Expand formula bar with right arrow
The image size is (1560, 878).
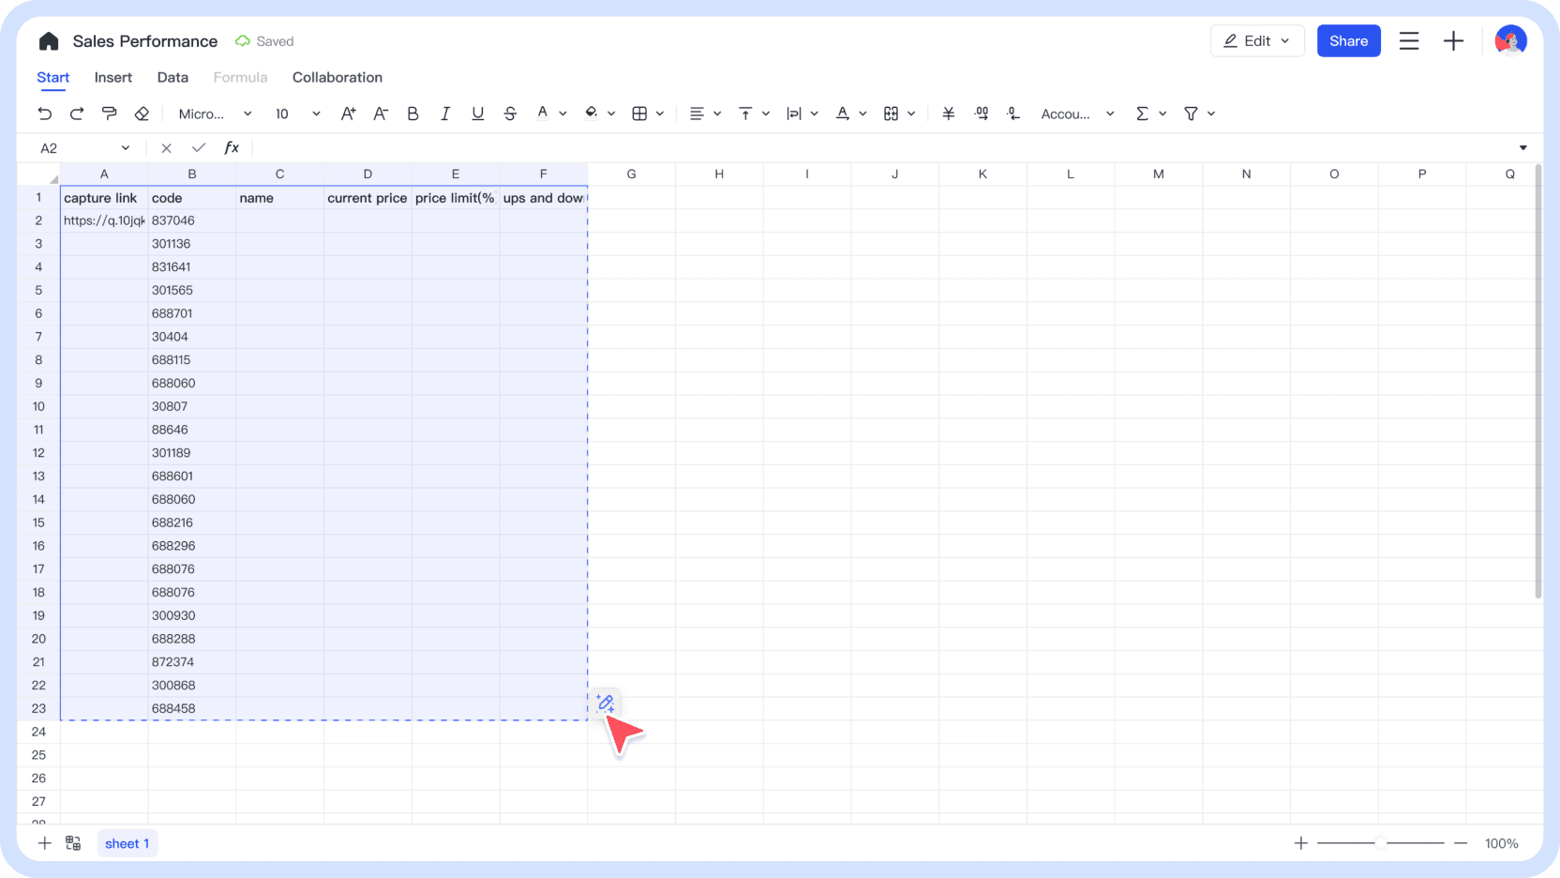coord(1523,148)
